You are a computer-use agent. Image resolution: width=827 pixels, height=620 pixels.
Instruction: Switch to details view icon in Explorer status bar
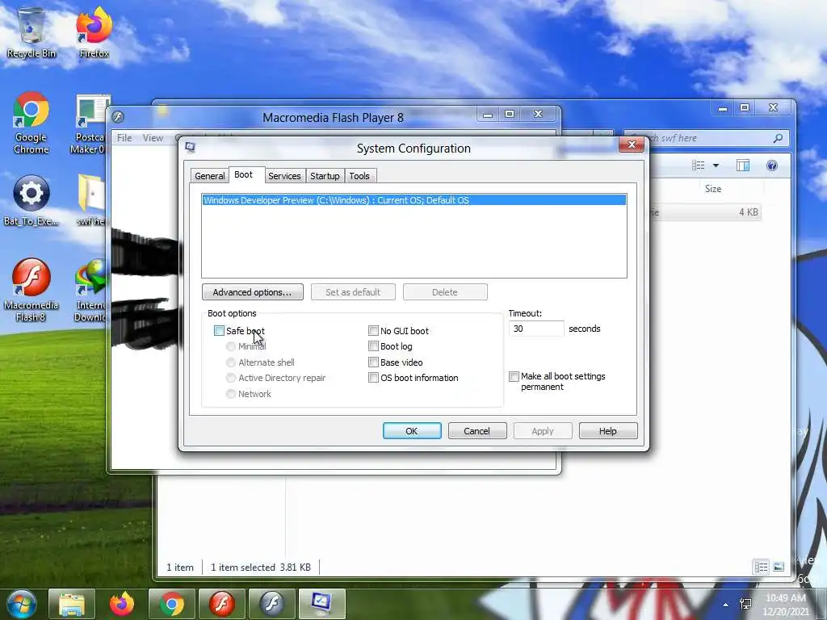761,568
